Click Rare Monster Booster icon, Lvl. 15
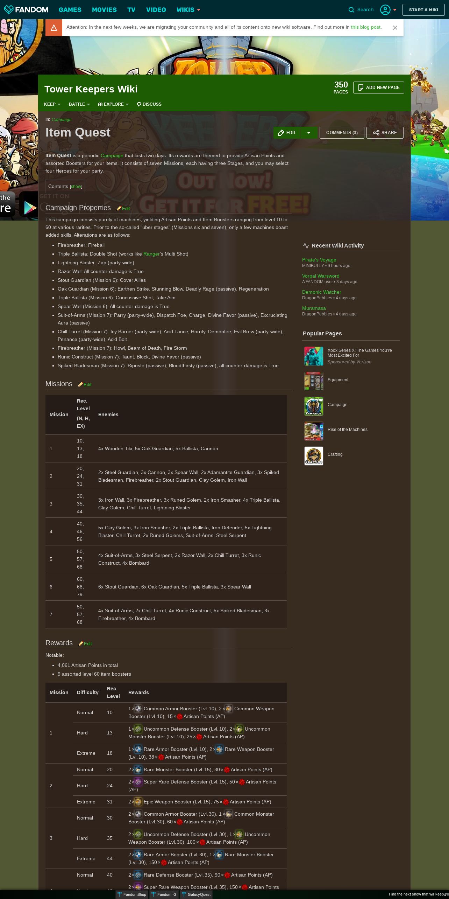The height and width of the screenshot is (899, 449). click(x=138, y=769)
